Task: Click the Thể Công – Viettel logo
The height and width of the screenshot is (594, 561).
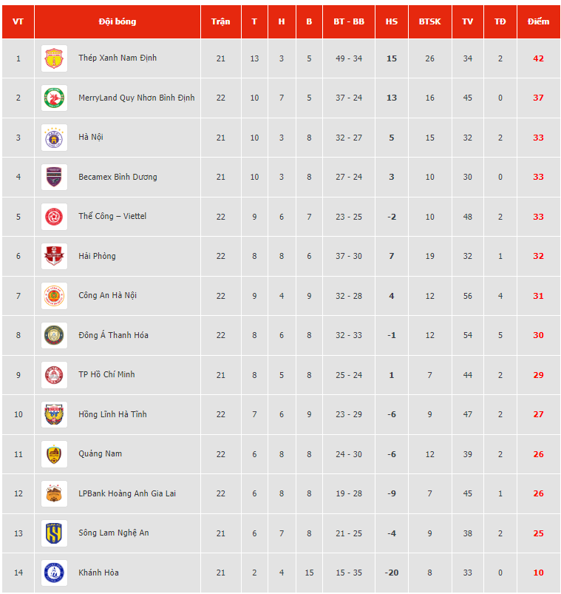Action: (x=54, y=217)
